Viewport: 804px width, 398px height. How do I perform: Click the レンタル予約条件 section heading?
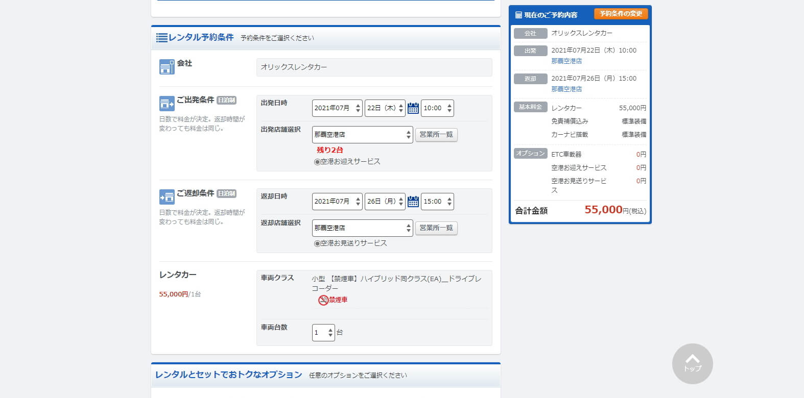click(x=201, y=38)
